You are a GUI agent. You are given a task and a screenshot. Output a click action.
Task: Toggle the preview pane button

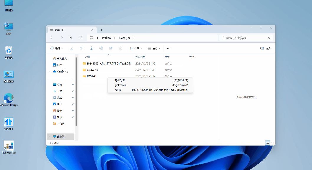[265, 48]
